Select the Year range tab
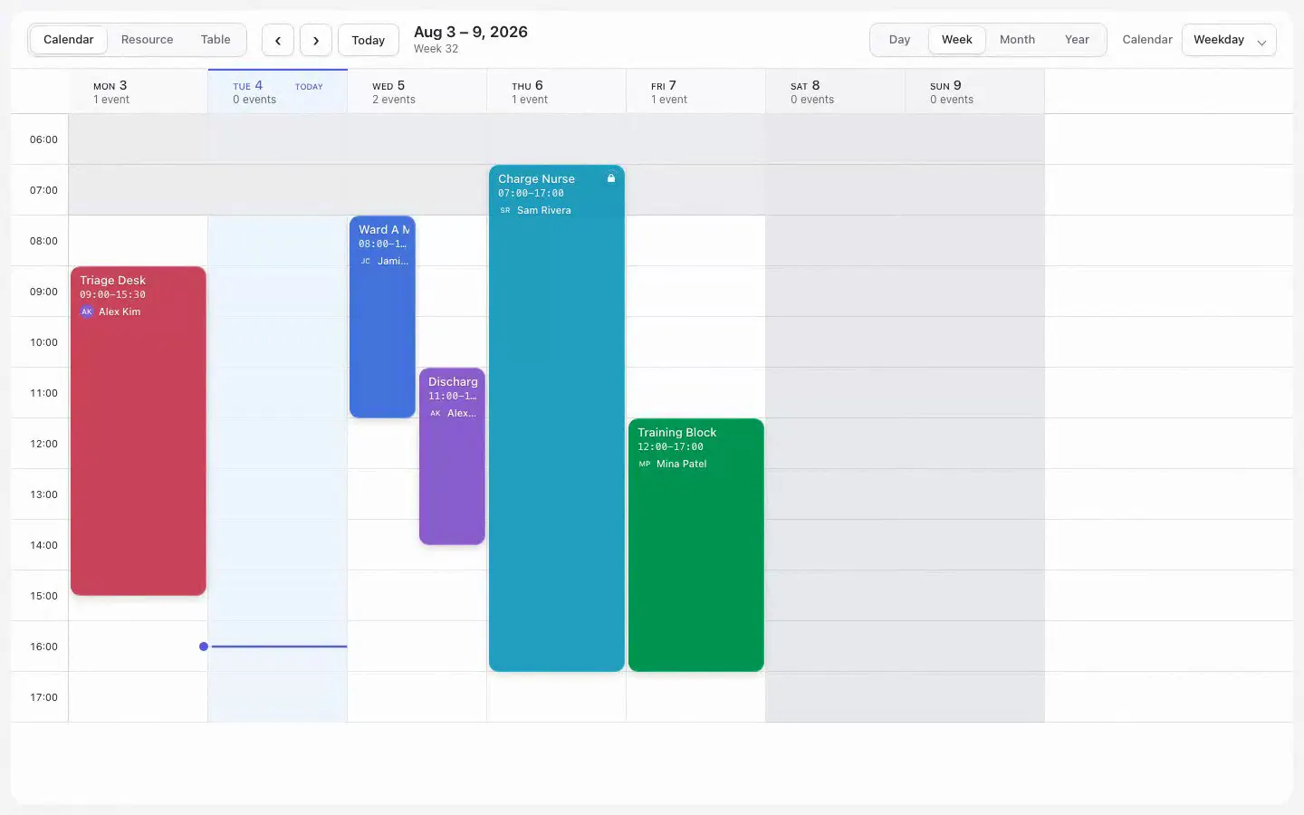1304x815 pixels. pyautogui.click(x=1077, y=40)
